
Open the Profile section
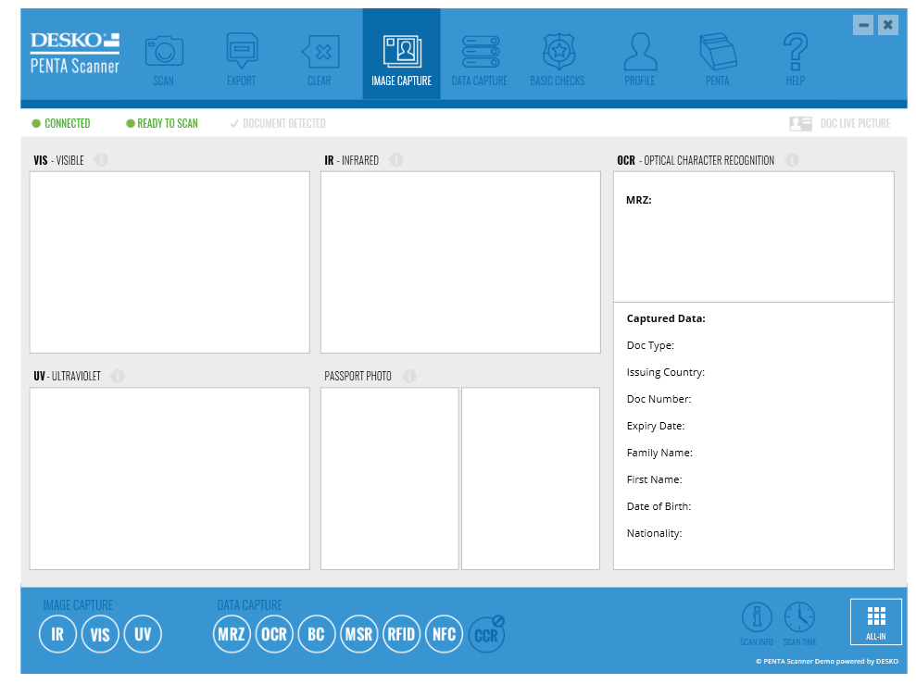pos(639,54)
